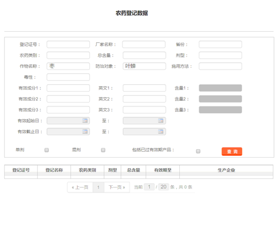Focus the 登记证号 input field
This screenshot has height=231, width=277.
click(68, 45)
